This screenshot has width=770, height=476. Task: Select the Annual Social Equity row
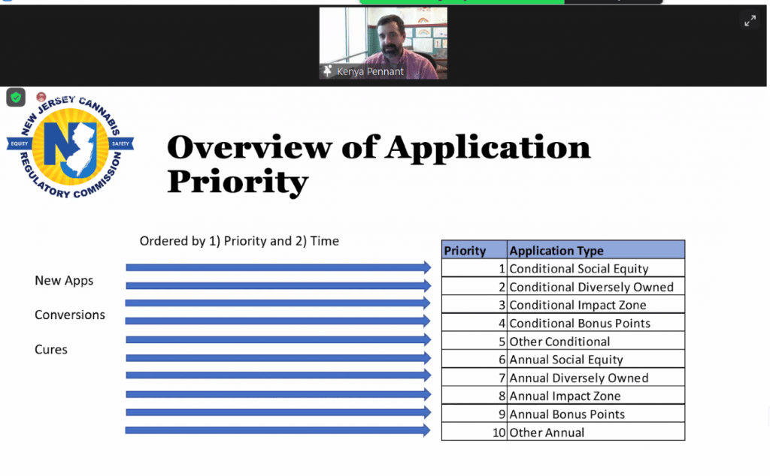565,360
